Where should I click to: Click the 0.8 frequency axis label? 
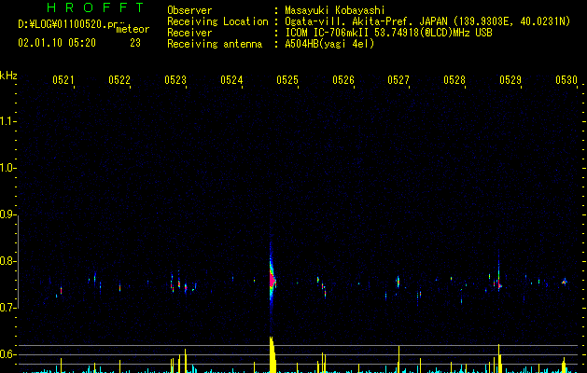tap(7, 261)
